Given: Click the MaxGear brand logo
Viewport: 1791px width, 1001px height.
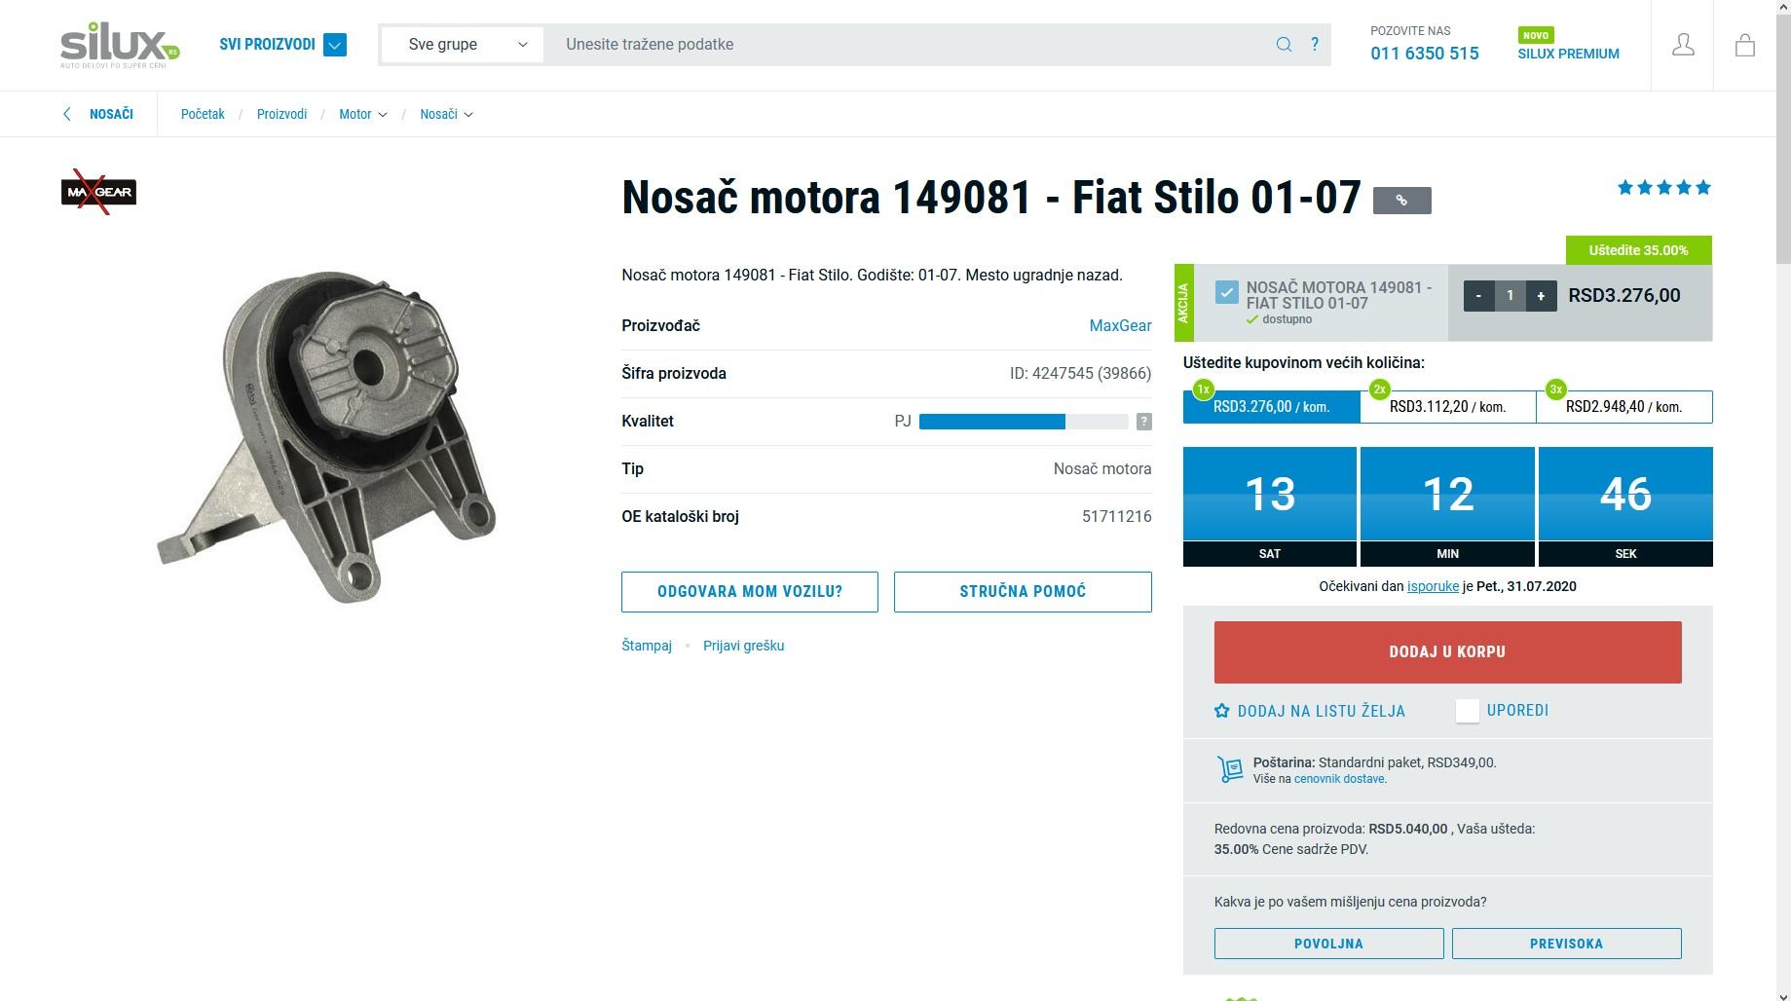Looking at the screenshot, I should [98, 192].
